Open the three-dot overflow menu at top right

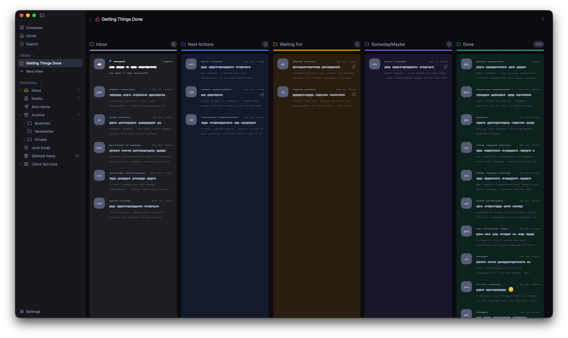543,19
